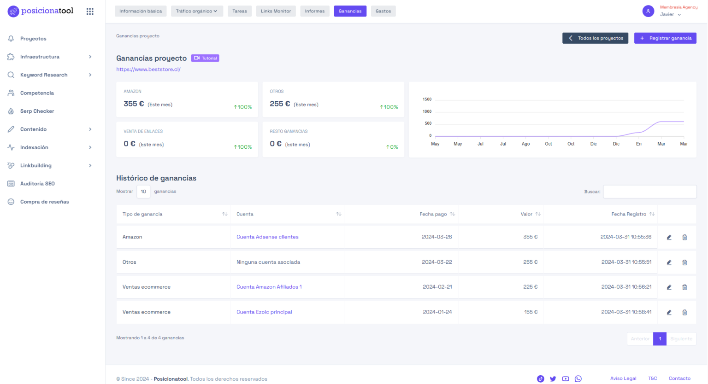Click the Serp Checker rocket icon
The image size is (708, 384).
(x=11, y=111)
